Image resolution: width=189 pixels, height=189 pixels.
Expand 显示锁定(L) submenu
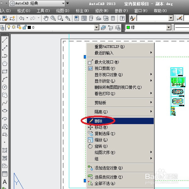coord(120,81)
